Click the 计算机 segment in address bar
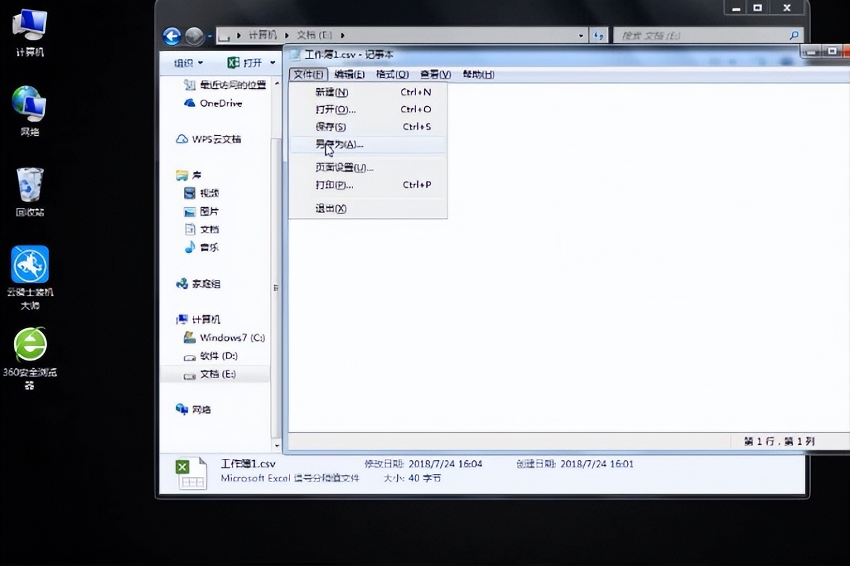The image size is (850, 566). pyautogui.click(x=262, y=35)
